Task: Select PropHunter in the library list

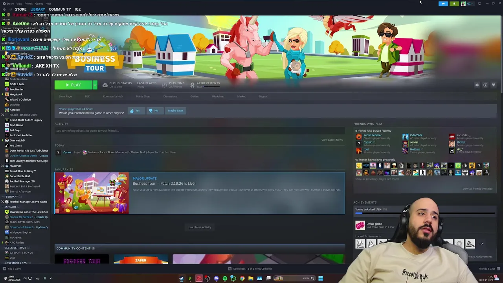Action: click(x=17, y=89)
